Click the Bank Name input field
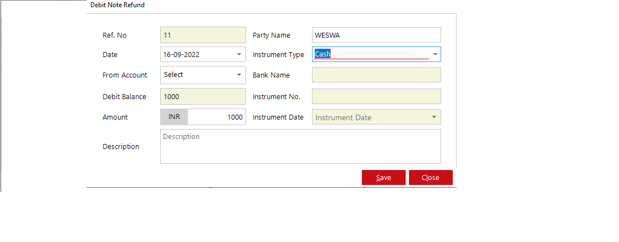Screen dimensions: 619x242 coord(376,75)
